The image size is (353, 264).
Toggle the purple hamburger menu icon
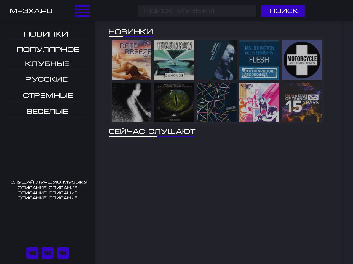click(x=82, y=11)
